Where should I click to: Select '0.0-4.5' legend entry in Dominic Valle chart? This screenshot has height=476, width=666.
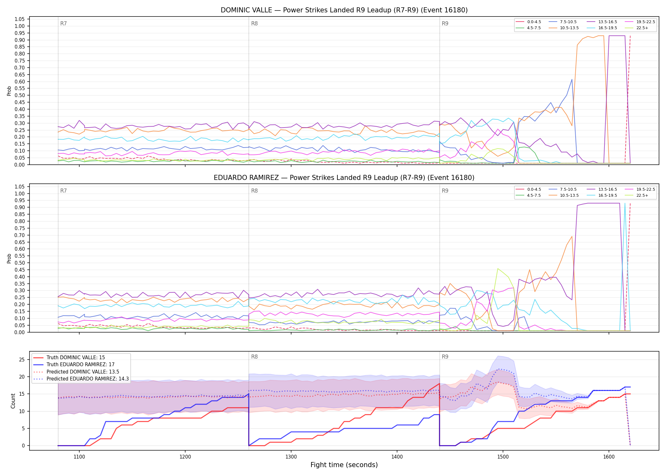(x=529, y=22)
